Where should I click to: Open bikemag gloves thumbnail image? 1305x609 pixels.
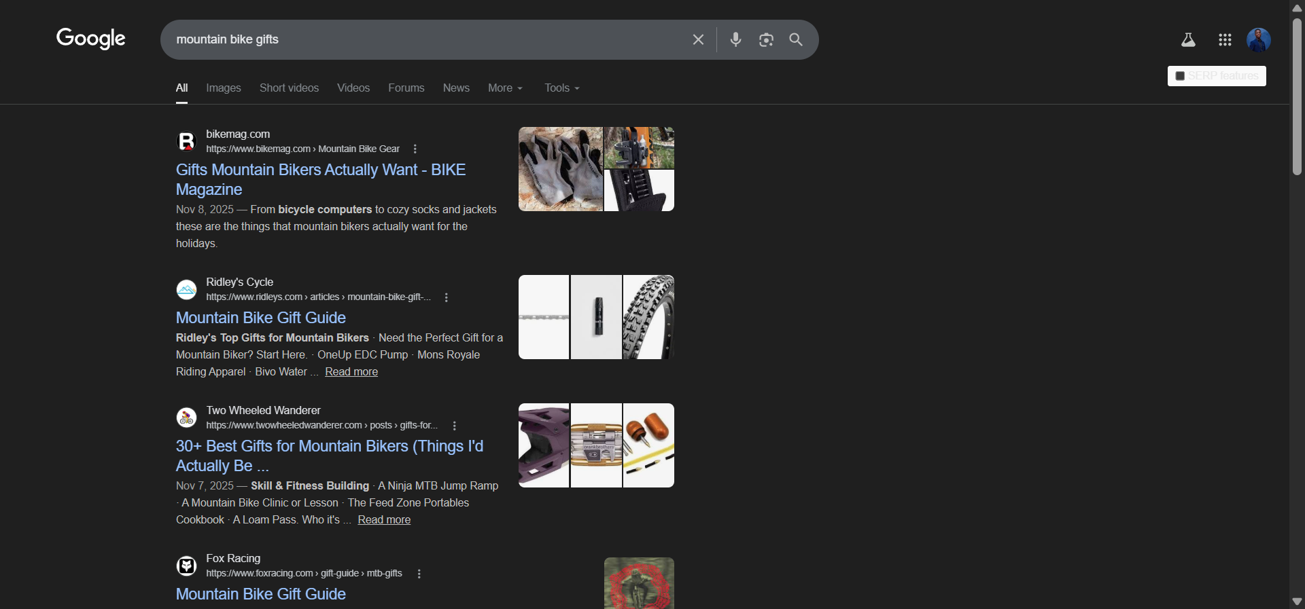pyautogui.click(x=561, y=169)
